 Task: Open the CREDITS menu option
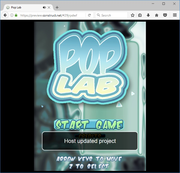tap(90, 136)
